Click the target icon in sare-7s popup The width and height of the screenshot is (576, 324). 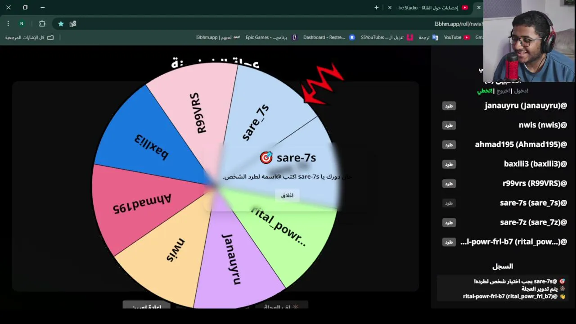coord(266,158)
